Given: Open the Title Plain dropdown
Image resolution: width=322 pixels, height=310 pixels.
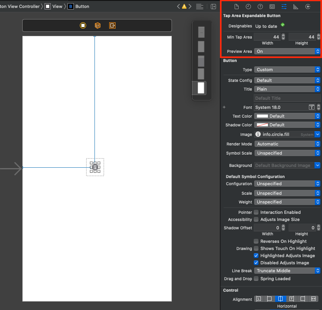Looking at the screenshot, I should pos(287,89).
